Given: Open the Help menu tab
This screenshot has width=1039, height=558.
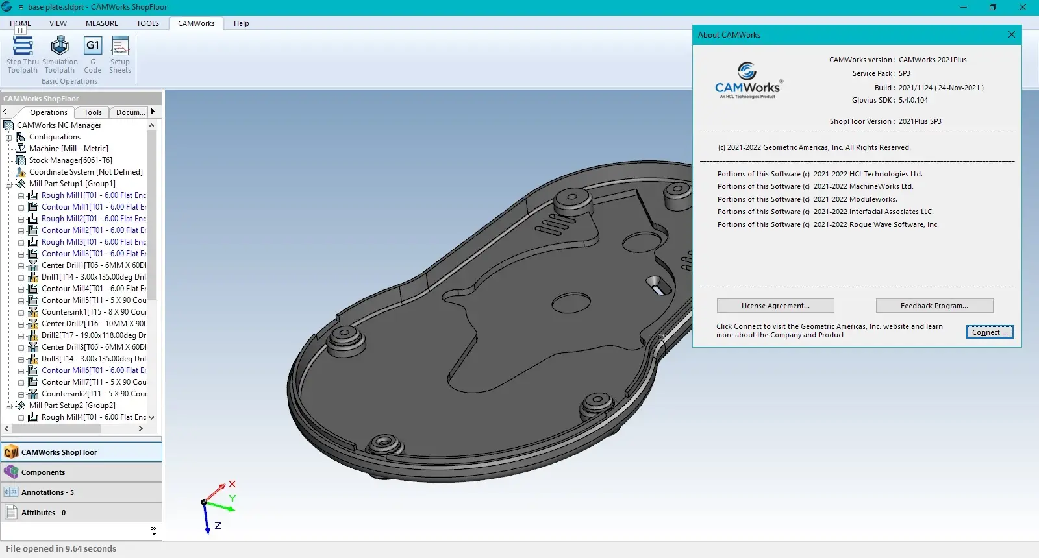Looking at the screenshot, I should click(x=241, y=23).
